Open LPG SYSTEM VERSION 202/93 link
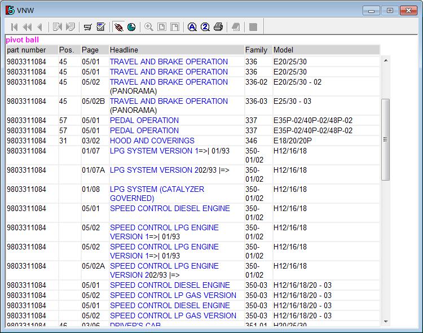 (x=169, y=170)
